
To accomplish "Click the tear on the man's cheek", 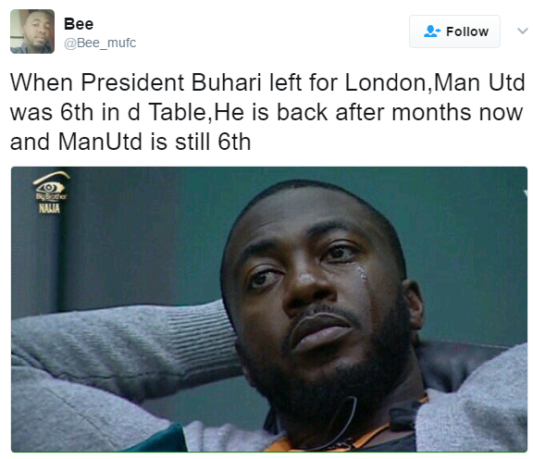I will pos(361,274).
